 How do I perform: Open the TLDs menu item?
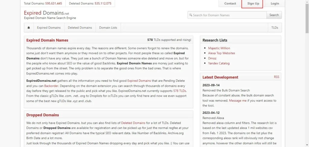click(275, 28)
